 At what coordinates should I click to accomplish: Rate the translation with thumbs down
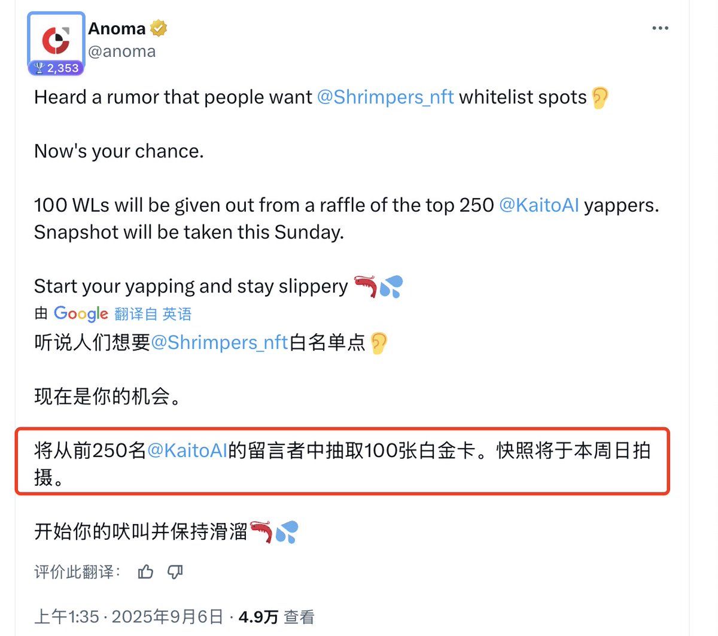pos(175,572)
